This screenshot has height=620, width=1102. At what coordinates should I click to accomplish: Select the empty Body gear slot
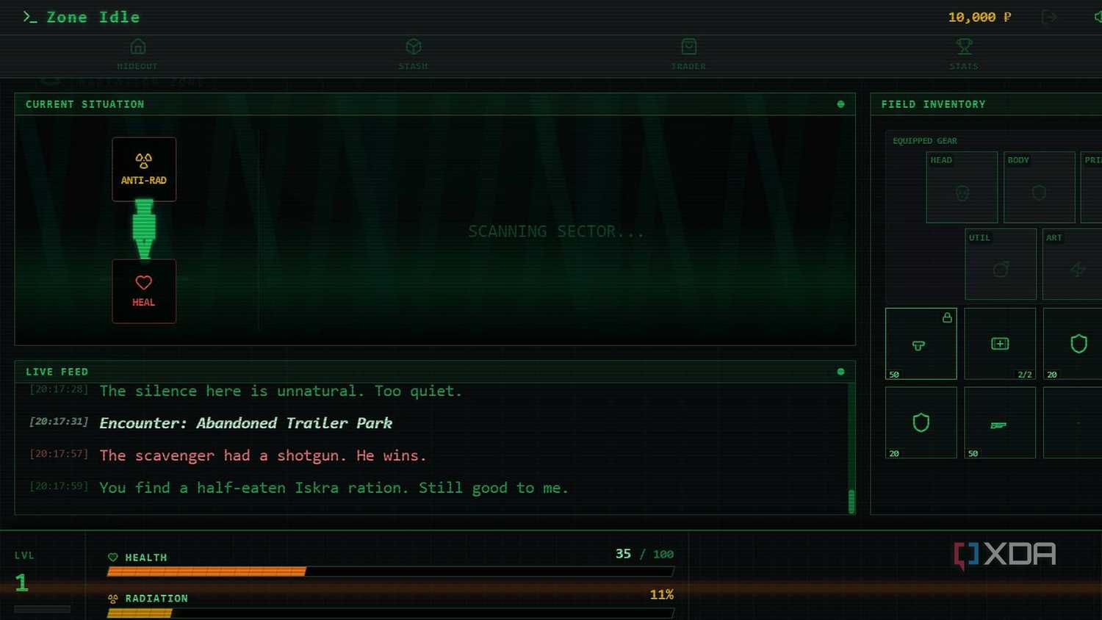[1039, 187]
